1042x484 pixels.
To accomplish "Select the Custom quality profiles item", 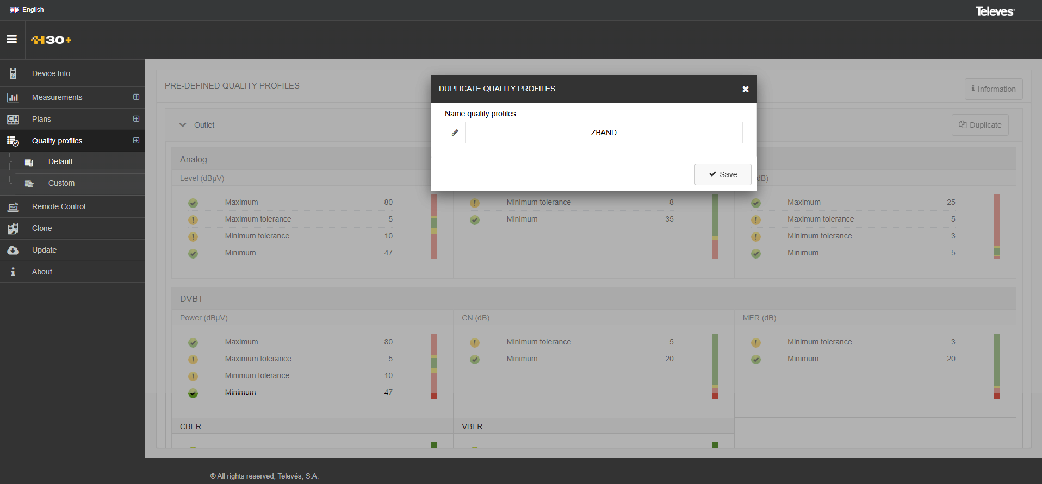I will [x=61, y=184].
